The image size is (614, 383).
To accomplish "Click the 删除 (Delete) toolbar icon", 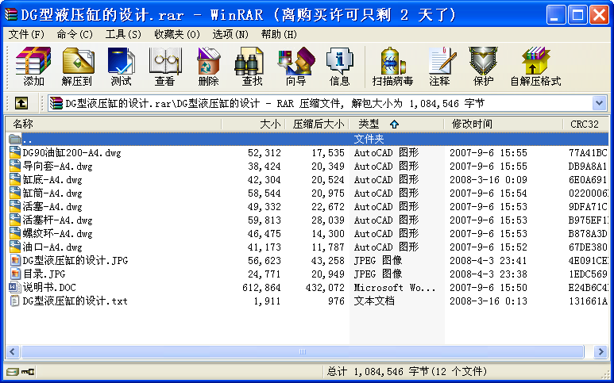I will (x=208, y=66).
